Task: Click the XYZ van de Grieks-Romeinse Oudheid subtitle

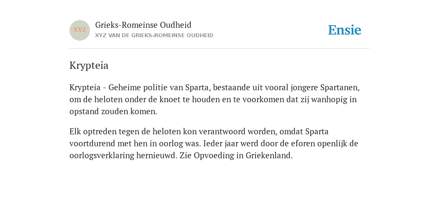Action: pos(154,36)
